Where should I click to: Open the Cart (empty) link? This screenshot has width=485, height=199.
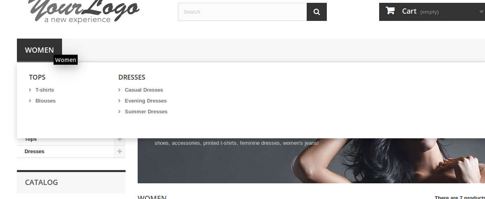tap(432, 12)
